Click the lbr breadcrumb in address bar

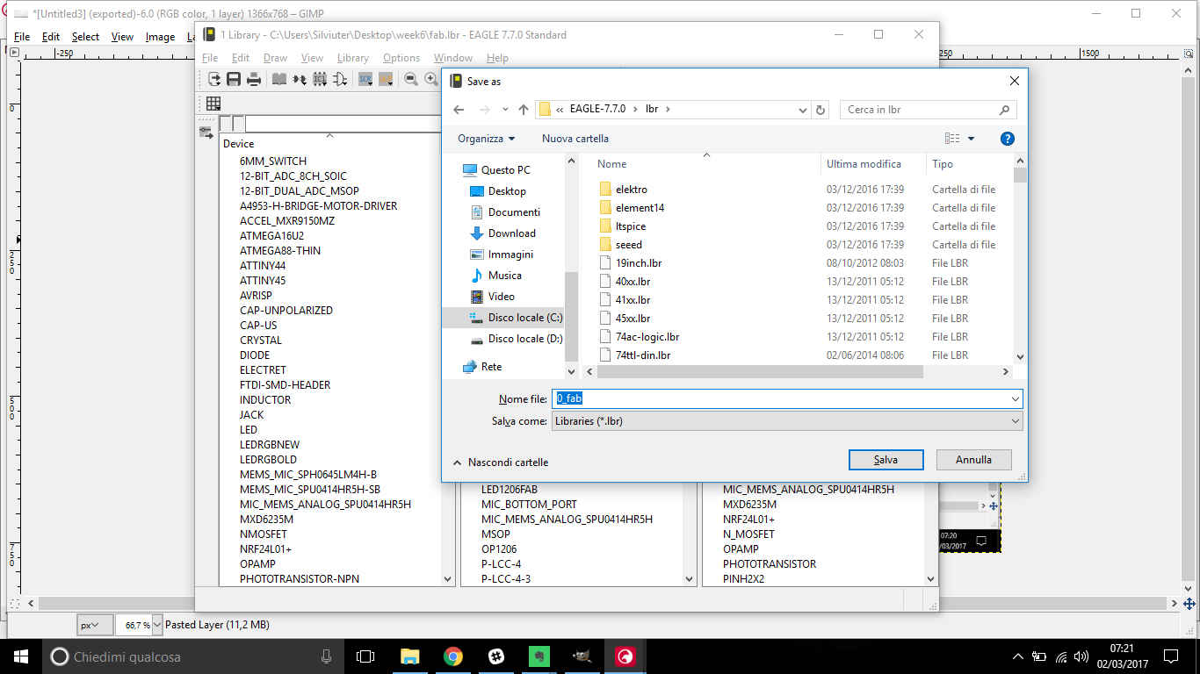click(652, 110)
